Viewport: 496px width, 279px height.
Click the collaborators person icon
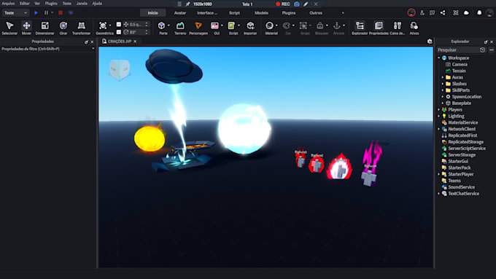coord(422,12)
